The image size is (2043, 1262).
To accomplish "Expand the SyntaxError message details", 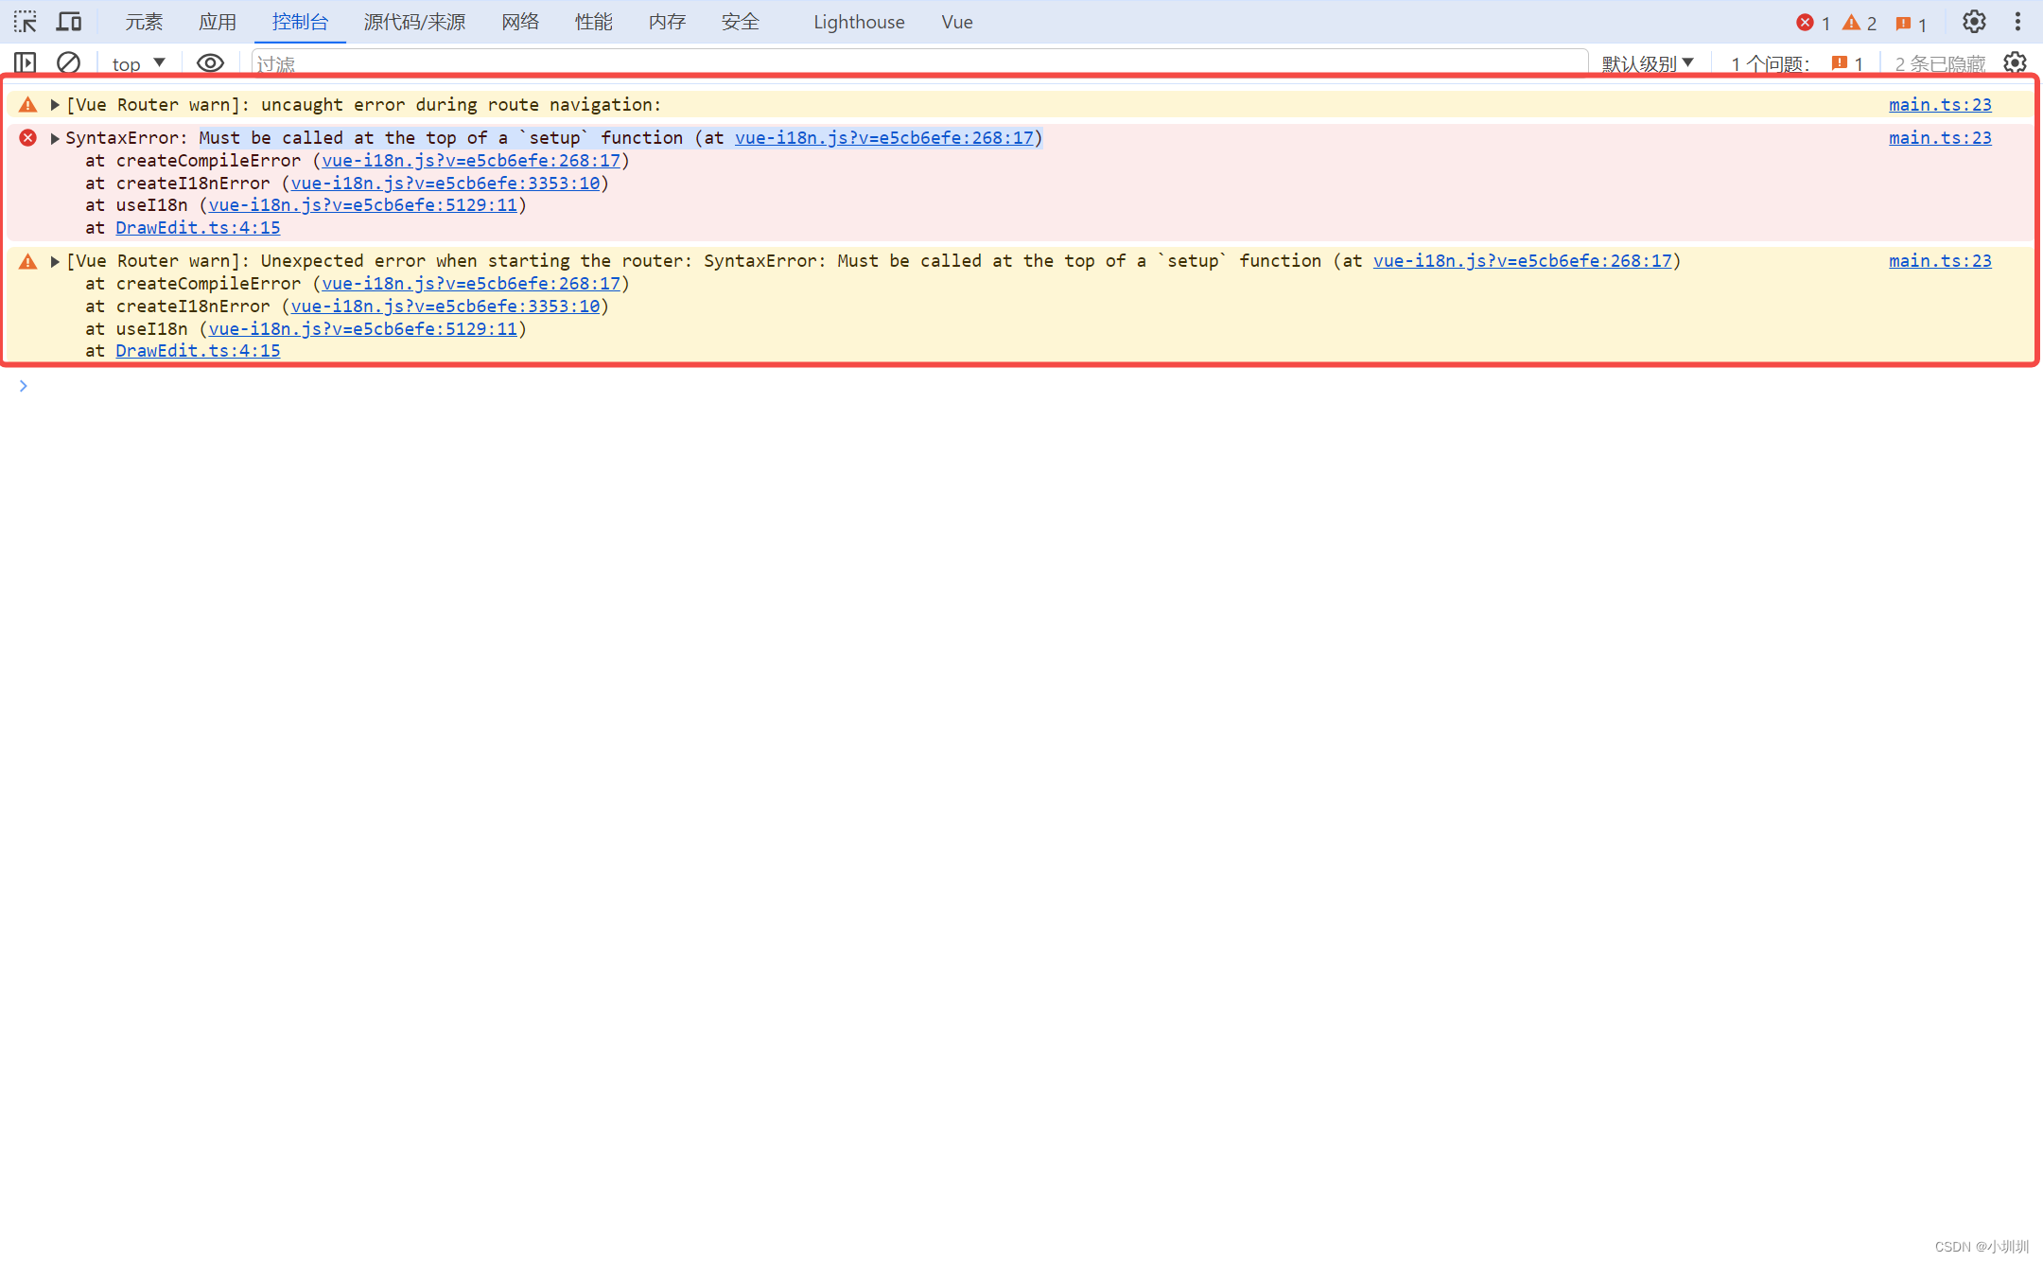I will tap(55, 137).
